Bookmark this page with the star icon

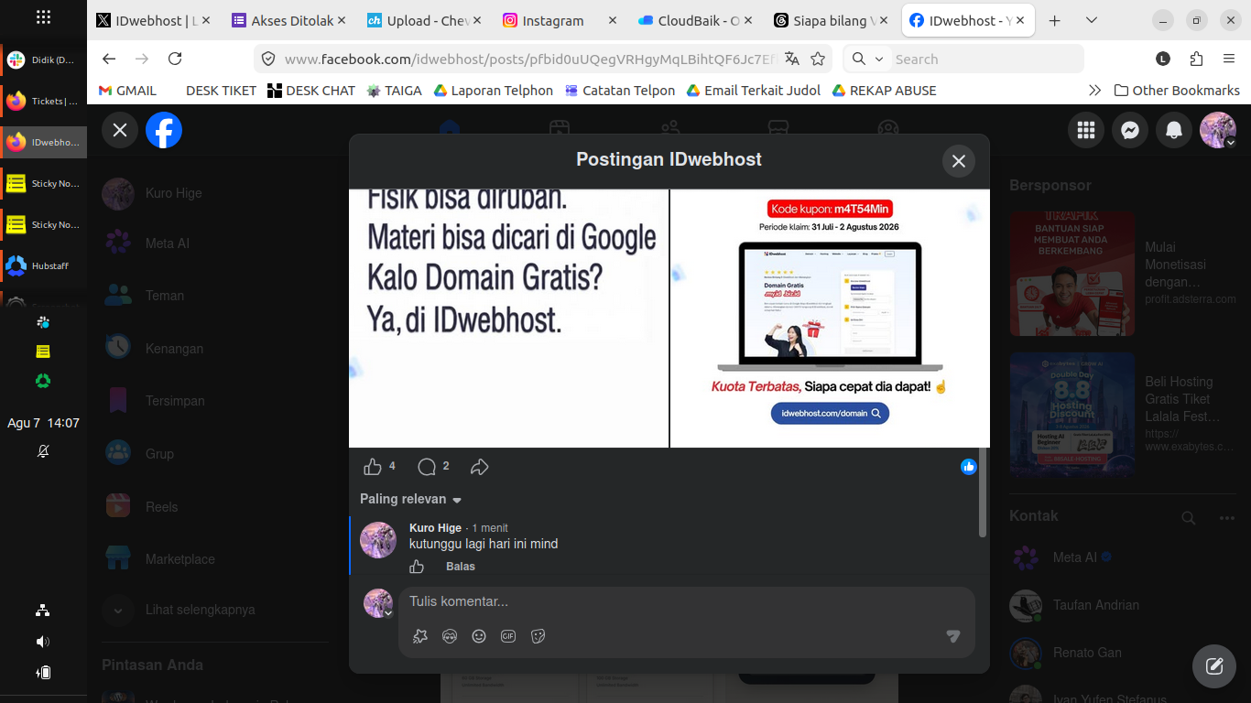(x=818, y=59)
